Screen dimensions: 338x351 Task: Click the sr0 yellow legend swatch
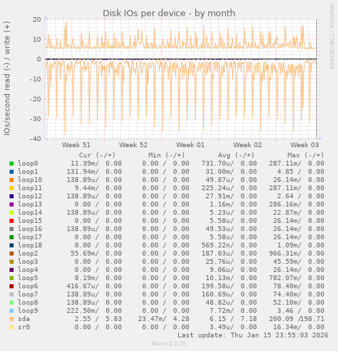coord(12,327)
